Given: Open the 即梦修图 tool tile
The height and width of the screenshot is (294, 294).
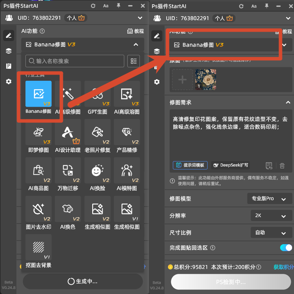Looking at the screenshot, I should click(x=39, y=132).
